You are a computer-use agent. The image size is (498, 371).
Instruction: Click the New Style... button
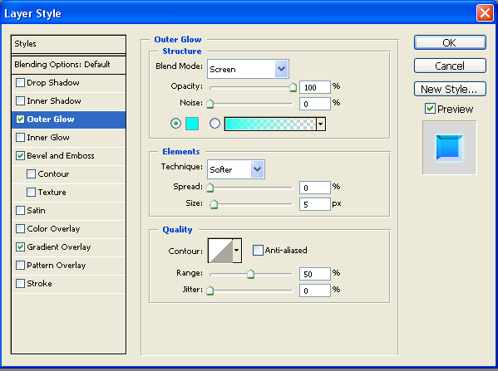(x=450, y=89)
